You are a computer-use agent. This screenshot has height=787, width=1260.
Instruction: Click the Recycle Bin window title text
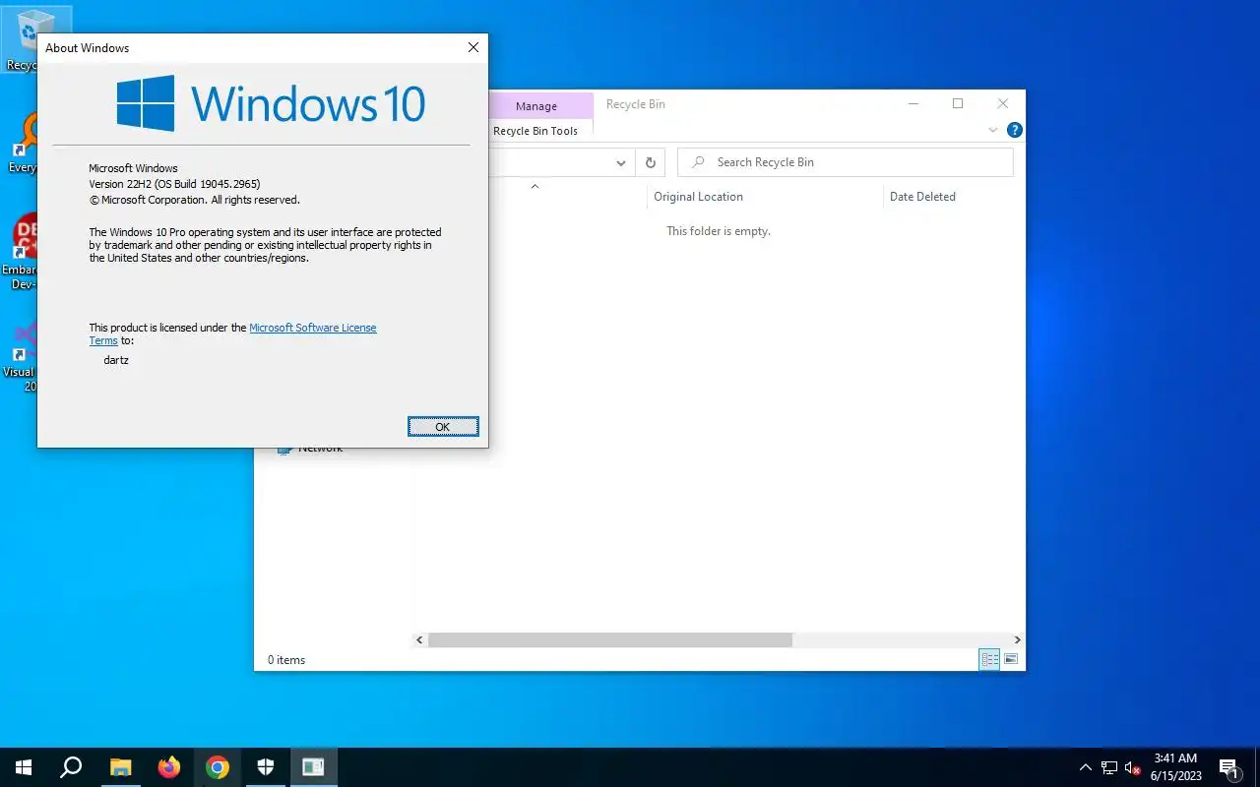[x=636, y=104]
